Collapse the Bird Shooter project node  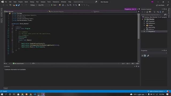142,19
